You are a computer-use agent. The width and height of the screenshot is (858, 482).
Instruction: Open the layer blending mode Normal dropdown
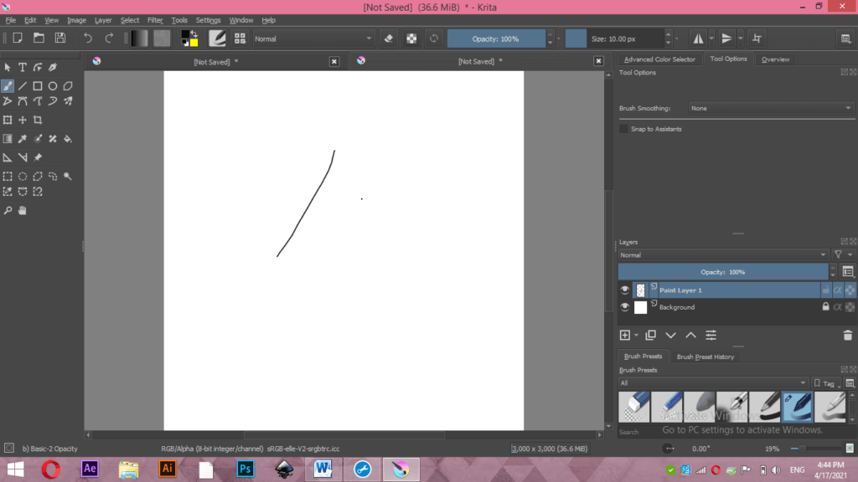point(722,254)
